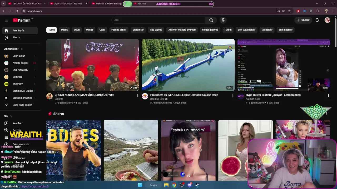Image resolution: width=337 pixels, height=189 pixels.
Task: Go back in browser history
Action: tap(4, 11)
